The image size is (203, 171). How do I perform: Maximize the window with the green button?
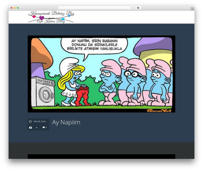click(x=18, y=8)
